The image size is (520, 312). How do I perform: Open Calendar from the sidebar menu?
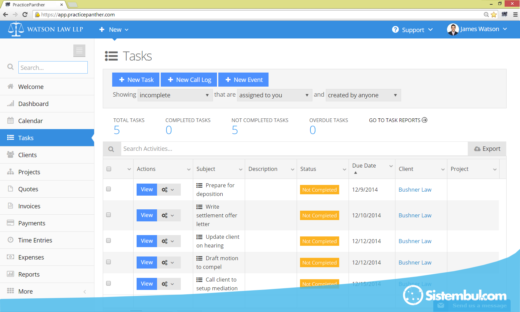(30, 121)
